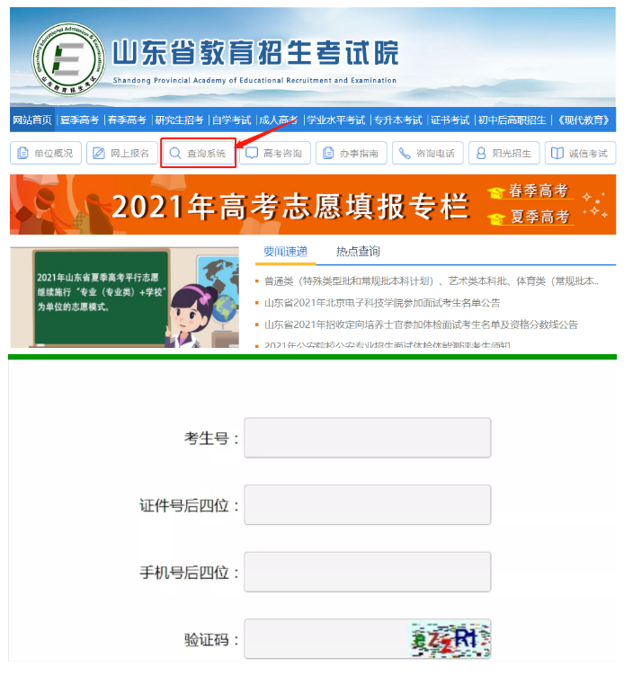The height and width of the screenshot is (676, 624).
Task: Click the document icon beside 单位概况
Action: pos(22,153)
